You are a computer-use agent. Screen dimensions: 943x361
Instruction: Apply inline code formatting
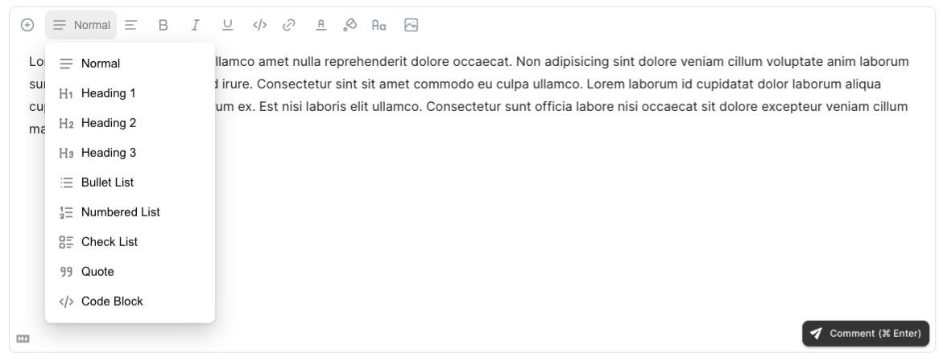point(258,25)
